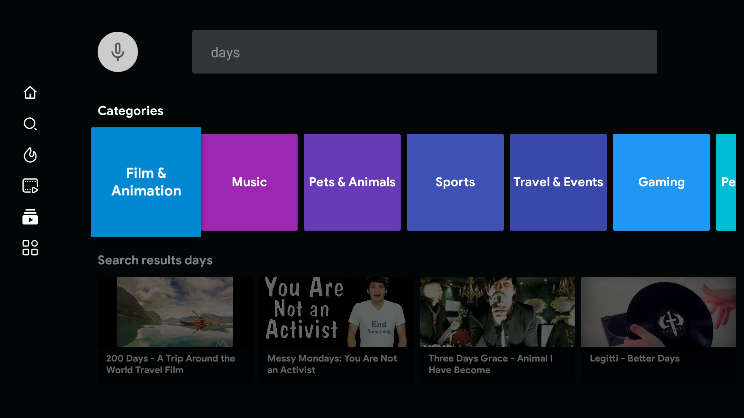Select the Trending flame icon
Viewport: 744px width, 418px height.
pyautogui.click(x=30, y=155)
